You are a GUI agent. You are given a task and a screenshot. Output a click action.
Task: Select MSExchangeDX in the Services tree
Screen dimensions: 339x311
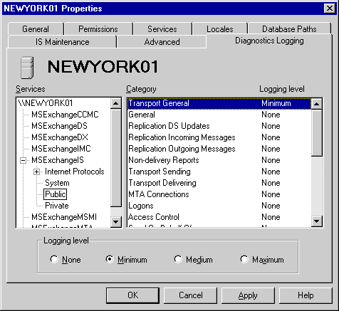[60, 137]
